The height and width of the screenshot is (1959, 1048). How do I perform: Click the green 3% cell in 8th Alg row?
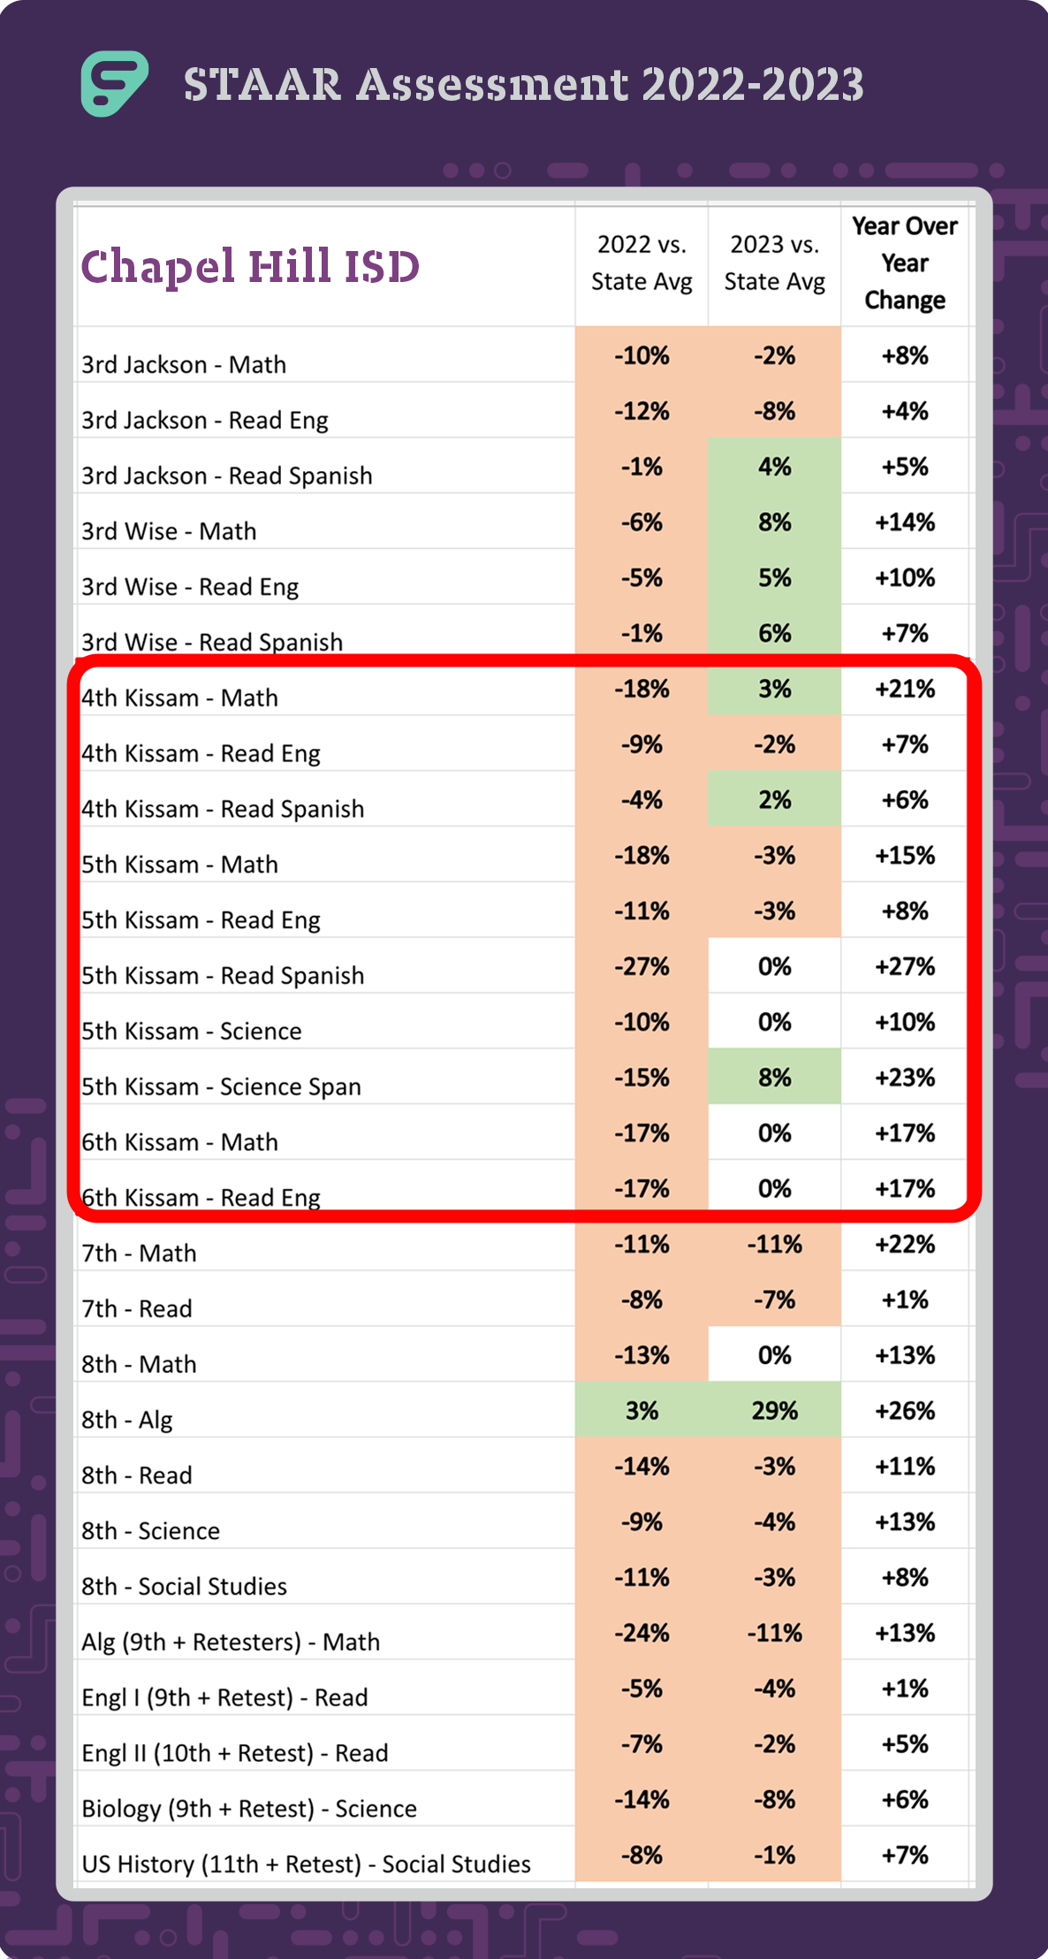click(642, 1410)
